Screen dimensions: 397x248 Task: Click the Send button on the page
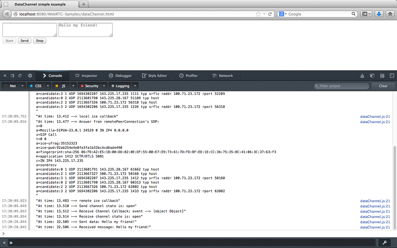point(24,40)
